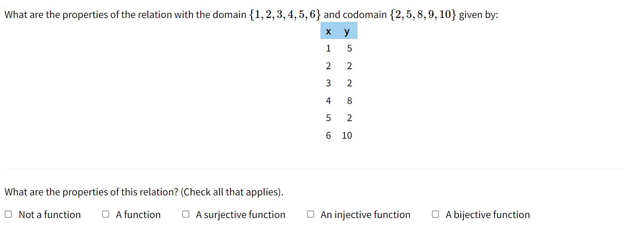The image size is (624, 245).
Task: Click the table row pairing 1 with 5
Action: 339,48
